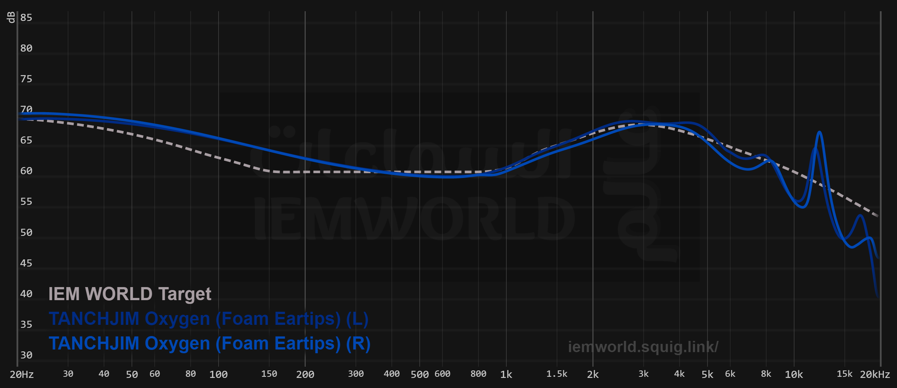Click the 85 dB level label

click(x=26, y=18)
